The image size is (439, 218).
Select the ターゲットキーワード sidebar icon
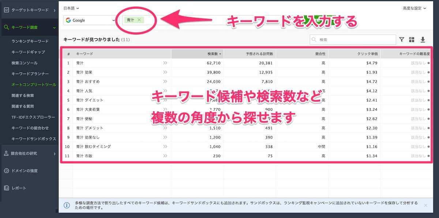pyautogui.click(x=6, y=10)
